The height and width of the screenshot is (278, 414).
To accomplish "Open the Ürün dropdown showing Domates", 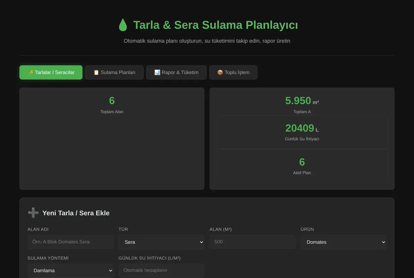I will point(344,242).
